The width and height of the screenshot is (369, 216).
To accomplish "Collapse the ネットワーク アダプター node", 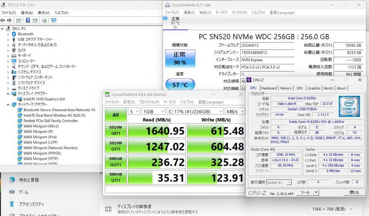I will (x=8, y=105).
